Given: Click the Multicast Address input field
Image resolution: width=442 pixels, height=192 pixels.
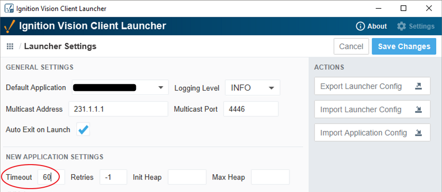Looking at the screenshot, I should tap(119, 109).
